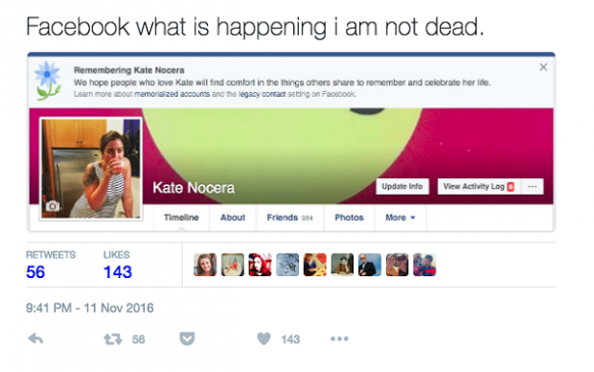This screenshot has width=594, height=372.
Task: Click the reply arrow icon
Action: 35,338
